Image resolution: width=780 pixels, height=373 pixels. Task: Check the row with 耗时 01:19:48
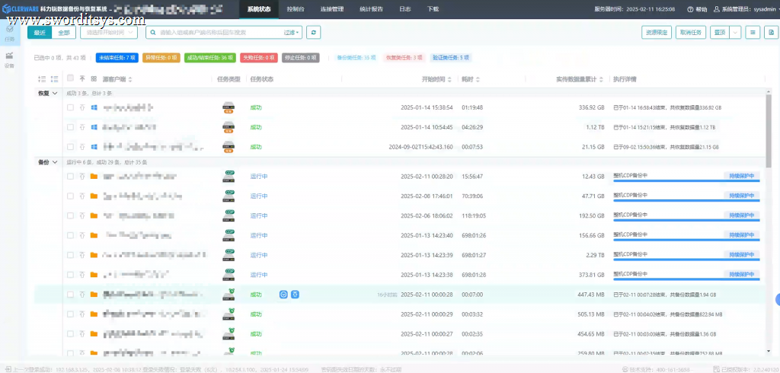(70, 107)
